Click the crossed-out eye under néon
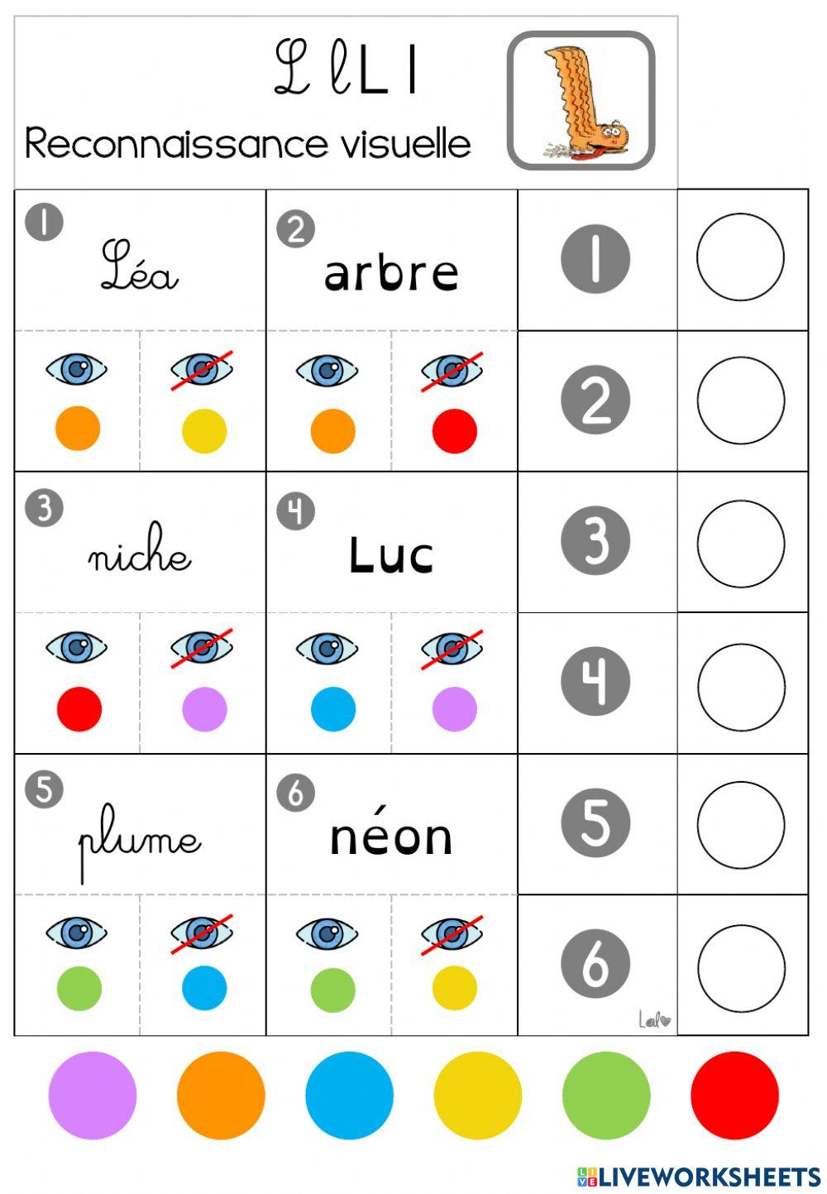 pos(452,934)
